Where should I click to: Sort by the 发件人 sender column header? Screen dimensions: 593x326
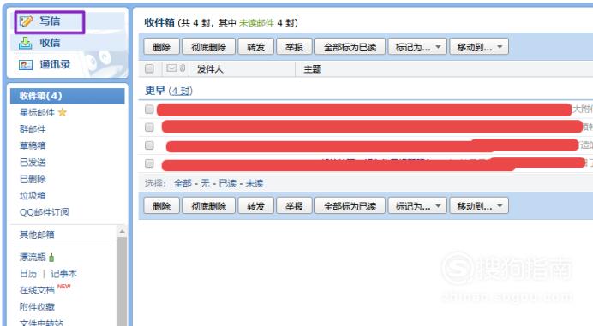[x=210, y=69]
